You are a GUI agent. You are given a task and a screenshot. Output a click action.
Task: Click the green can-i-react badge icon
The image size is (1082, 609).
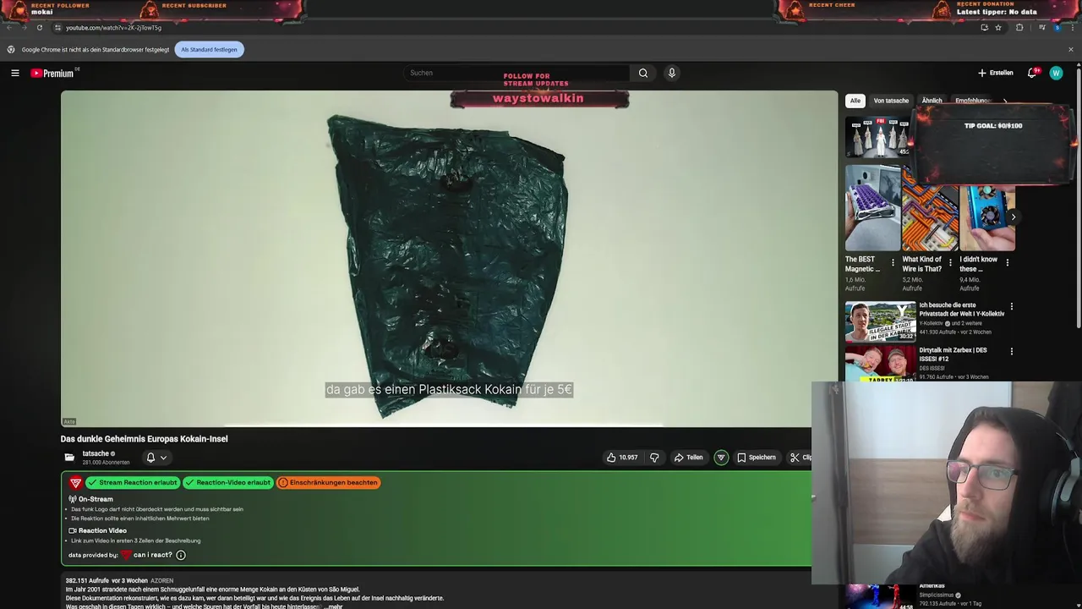721,458
